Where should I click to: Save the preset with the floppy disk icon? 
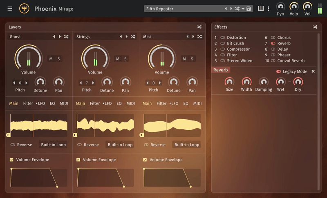tap(249, 9)
